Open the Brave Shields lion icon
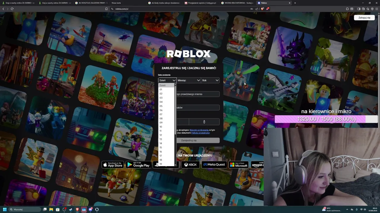The image size is (380, 213). 262,9
